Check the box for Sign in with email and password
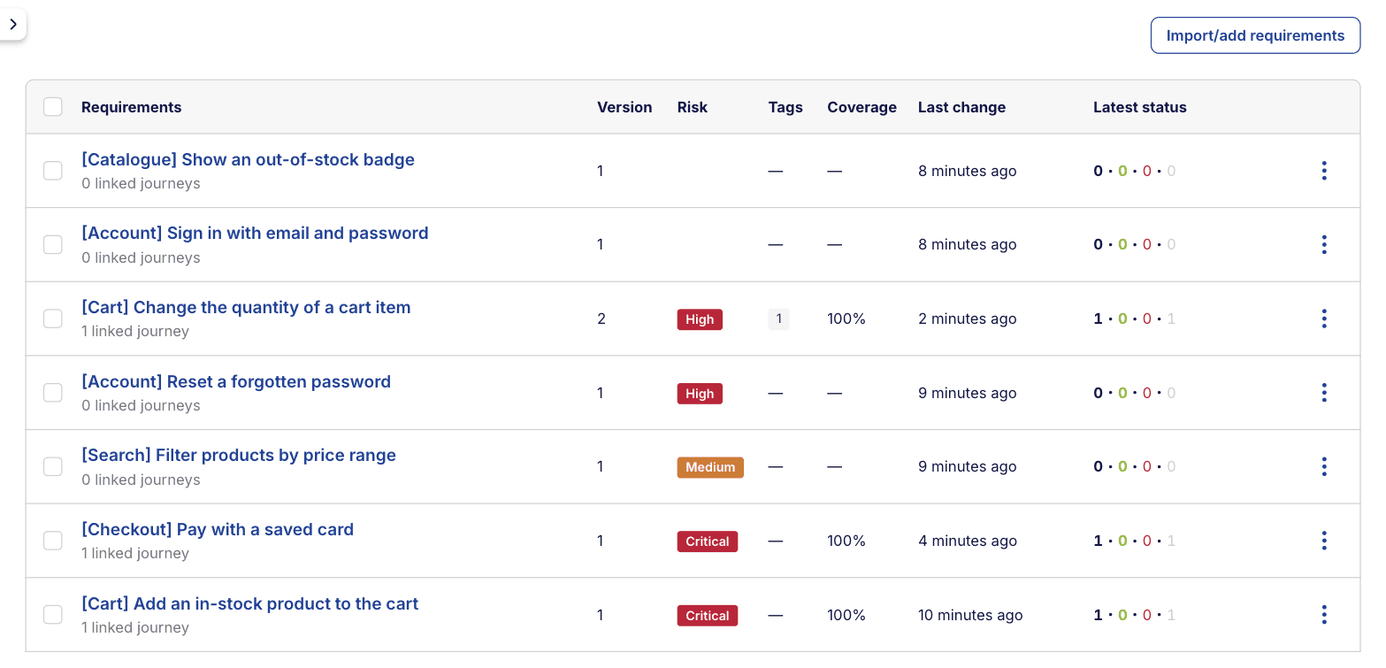Image resolution: width=1386 pixels, height=668 pixels. pyautogui.click(x=53, y=244)
